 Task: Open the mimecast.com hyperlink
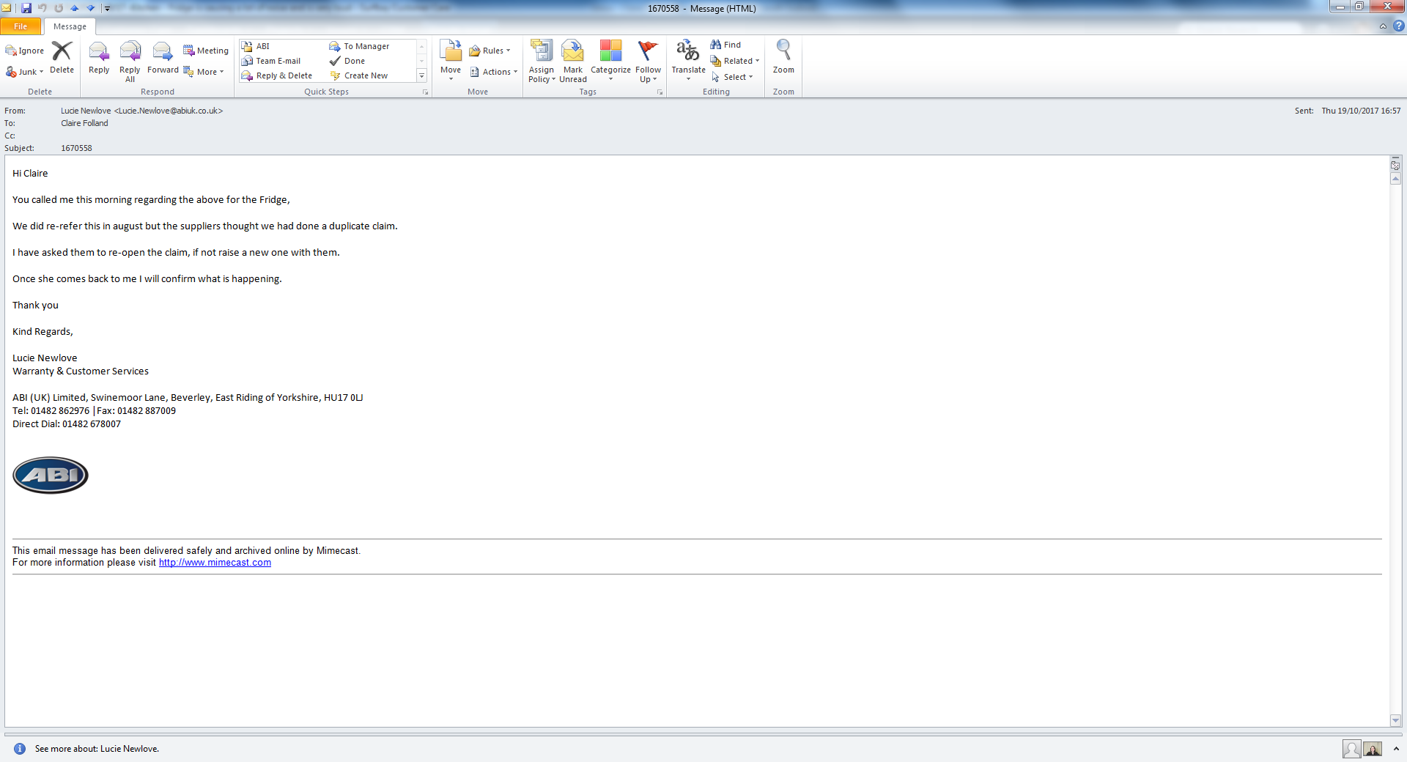click(x=215, y=563)
